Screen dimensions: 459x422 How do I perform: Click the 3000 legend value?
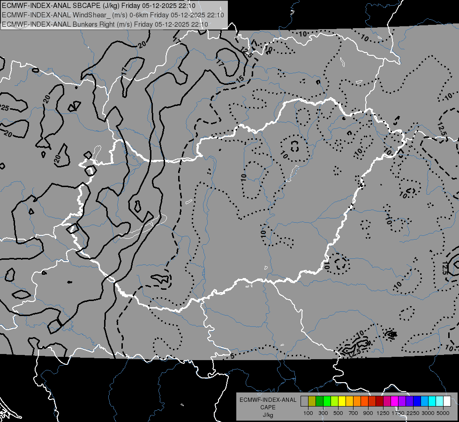(x=428, y=413)
